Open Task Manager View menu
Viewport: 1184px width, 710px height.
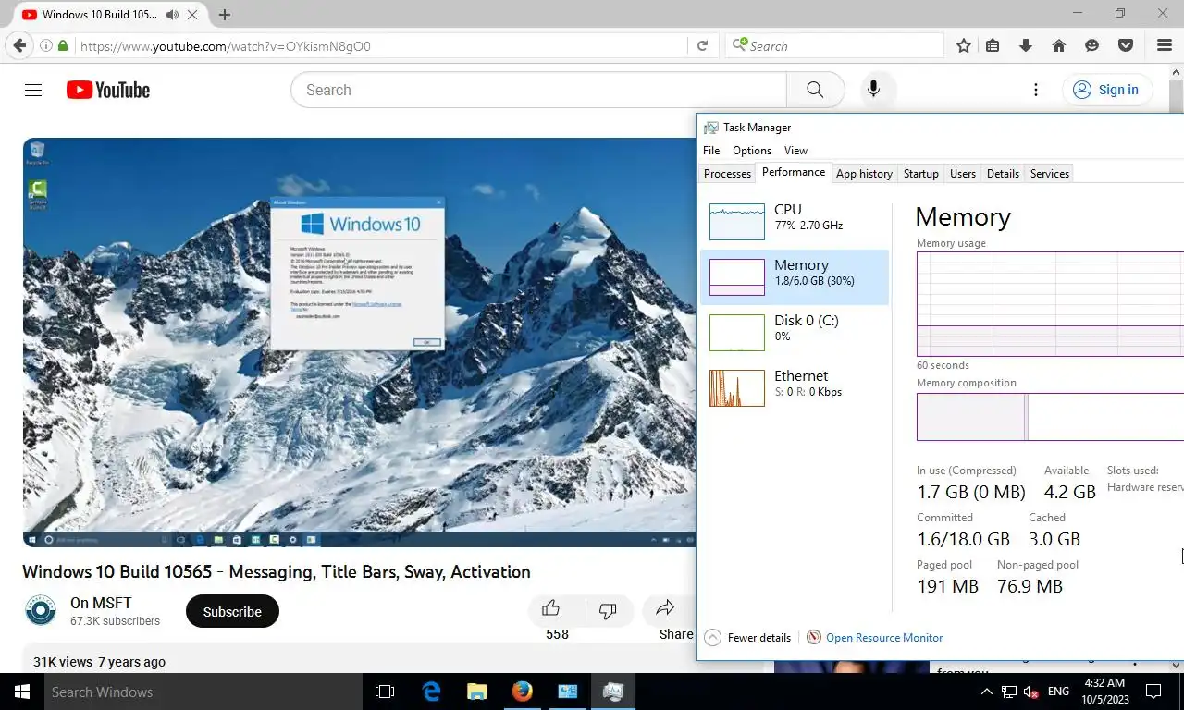(795, 150)
